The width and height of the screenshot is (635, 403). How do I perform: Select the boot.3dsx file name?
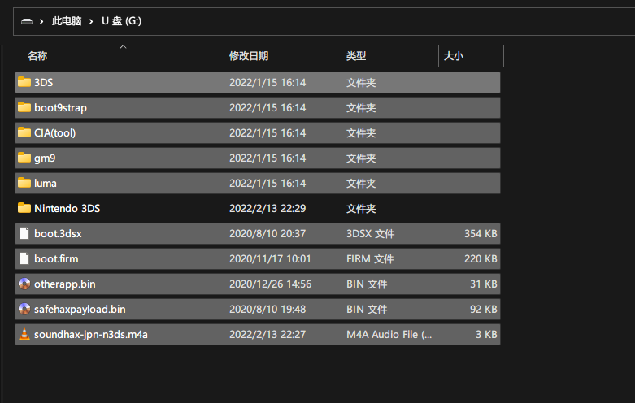[x=58, y=233]
